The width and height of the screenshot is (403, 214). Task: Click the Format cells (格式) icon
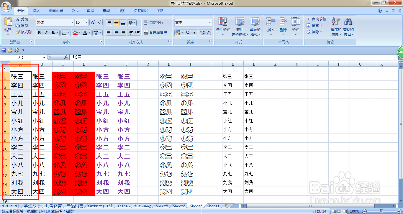(296, 22)
